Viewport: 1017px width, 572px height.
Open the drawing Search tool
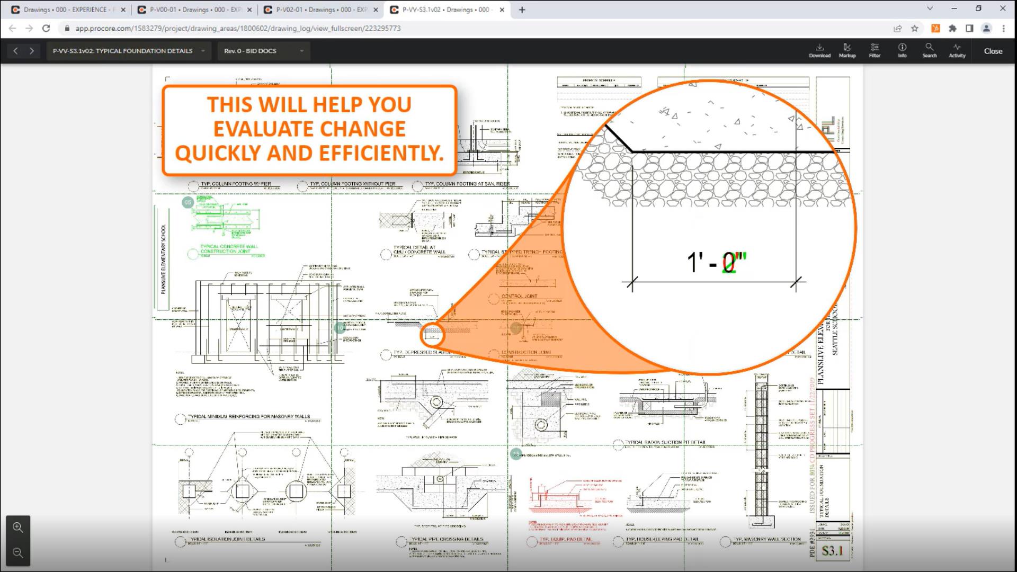coord(930,50)
